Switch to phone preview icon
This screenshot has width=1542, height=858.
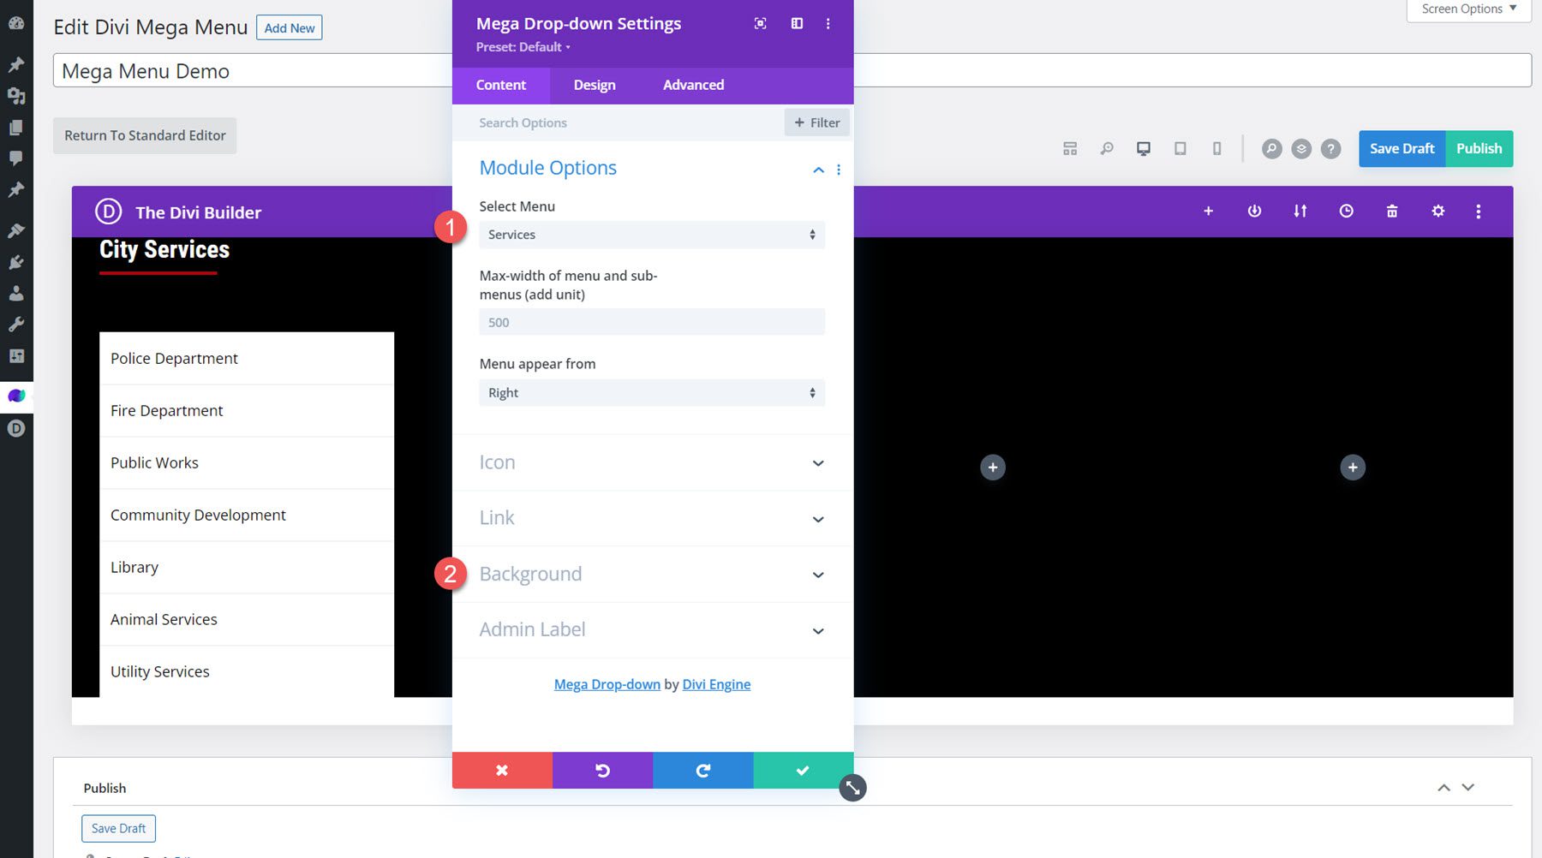1216,148
